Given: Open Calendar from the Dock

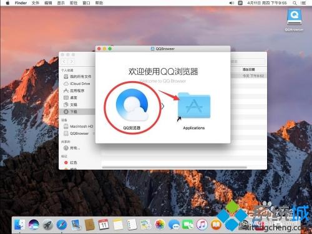Looking at the screenshot, I should click(104, 225).
